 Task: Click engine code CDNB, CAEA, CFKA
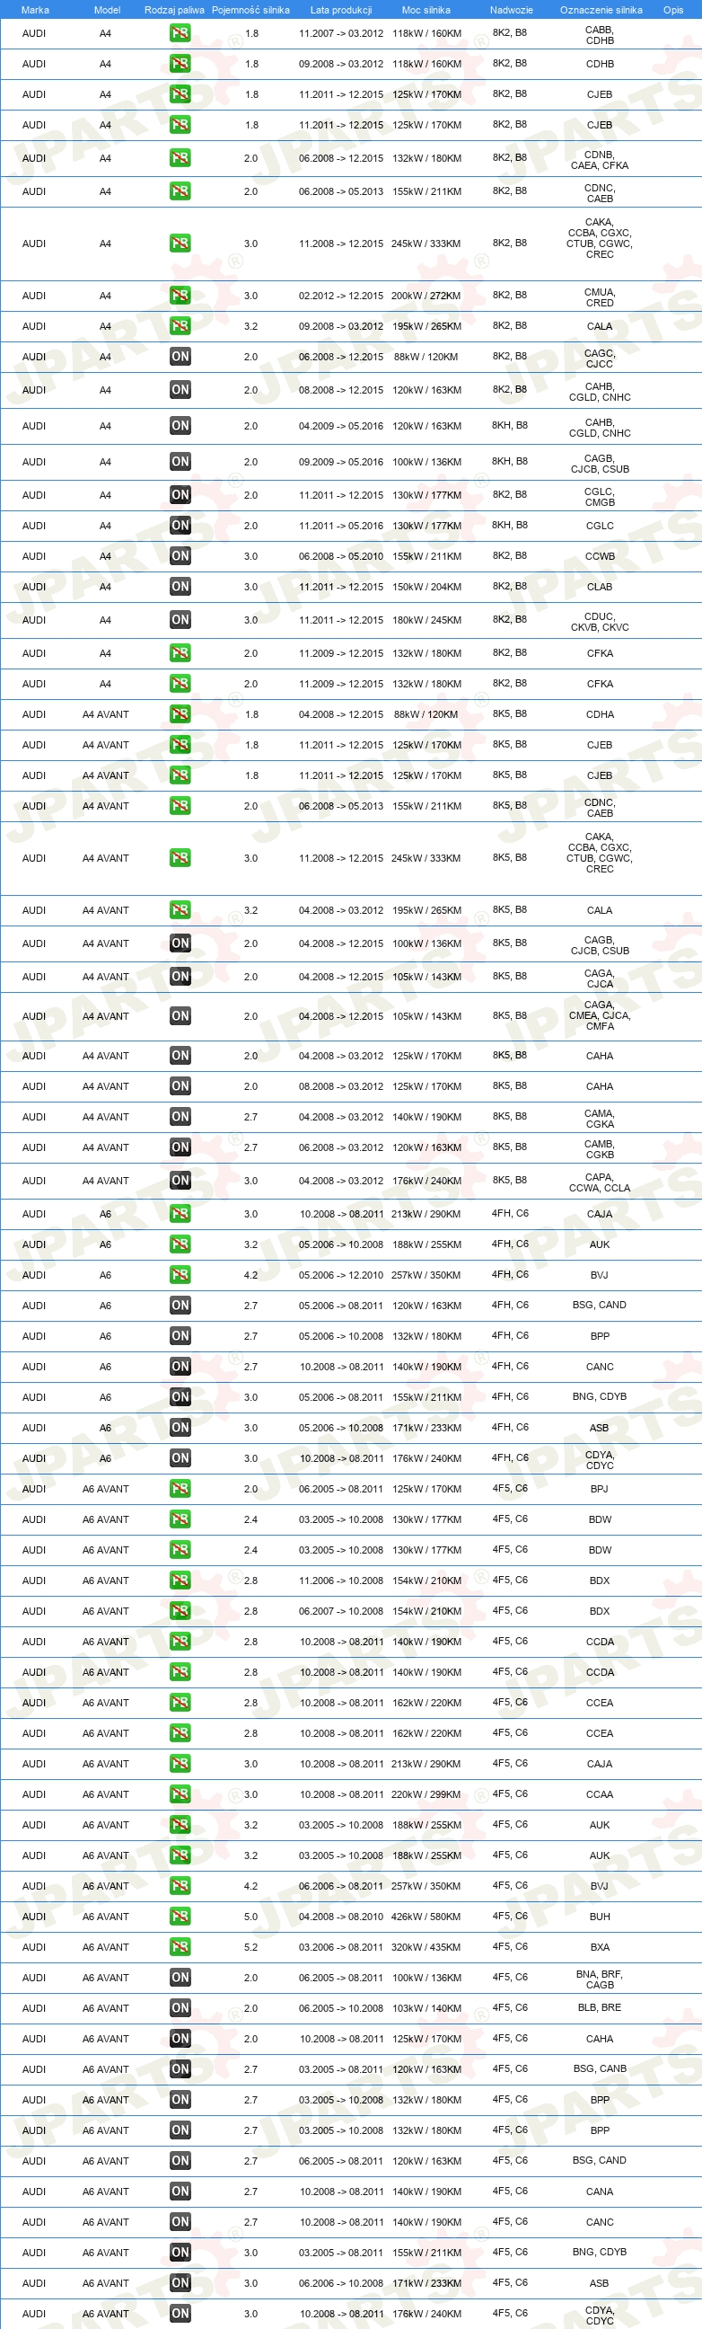pos(600,160)
